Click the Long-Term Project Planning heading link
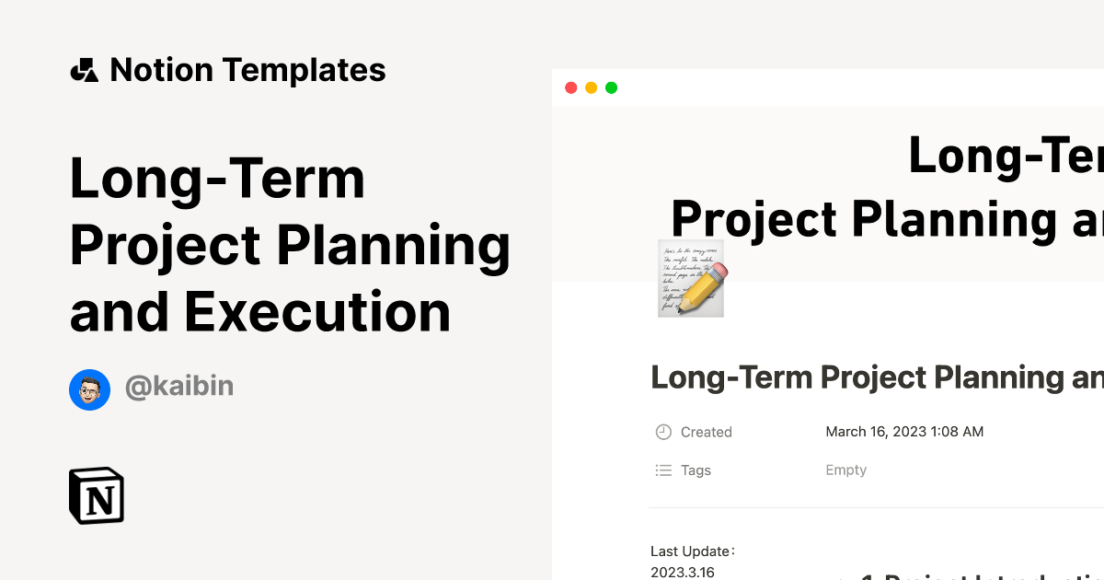The height and width of the screenshot is (580, 1104). pos(291,245)
